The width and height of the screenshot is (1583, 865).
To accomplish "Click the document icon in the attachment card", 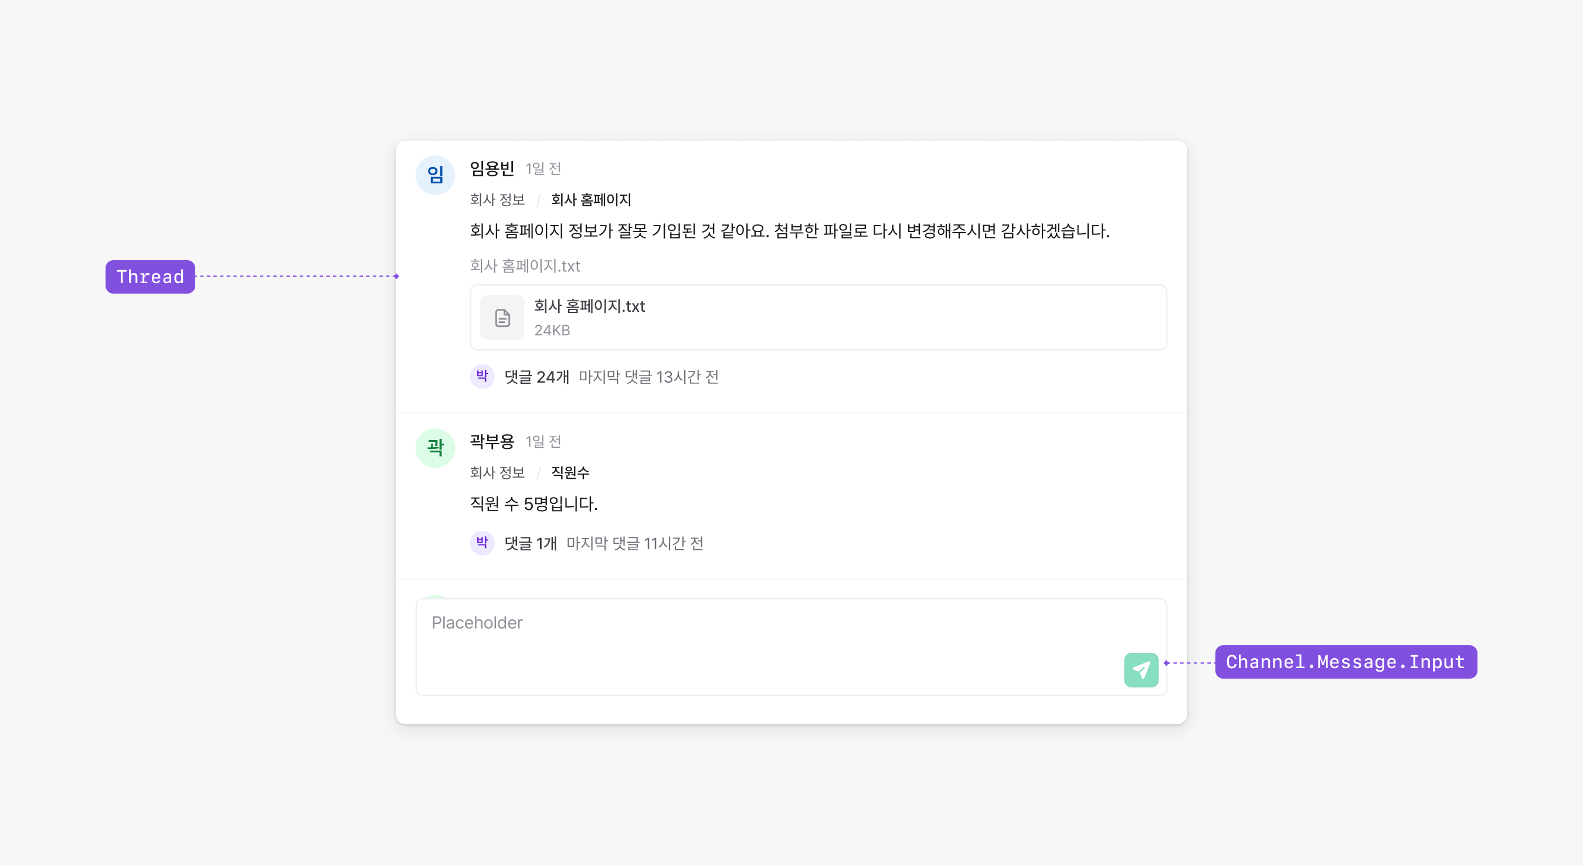I will point(502,318).
